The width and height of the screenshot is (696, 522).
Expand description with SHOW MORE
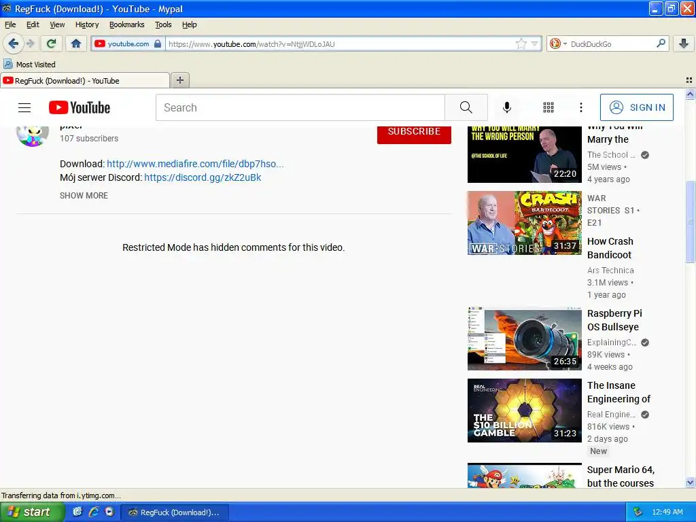coord(84,196)
